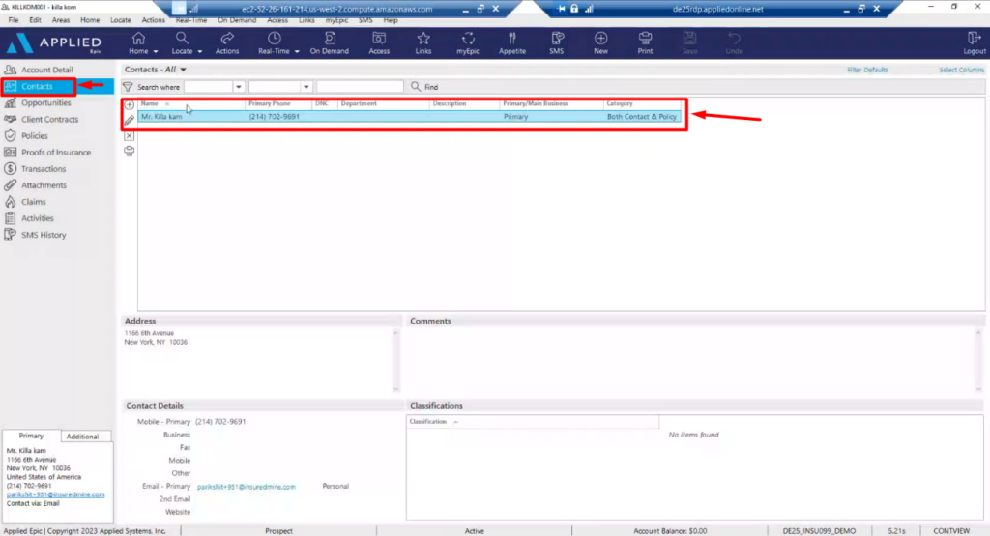Click the New plus toolbar icon

click(x=600, y=39)
